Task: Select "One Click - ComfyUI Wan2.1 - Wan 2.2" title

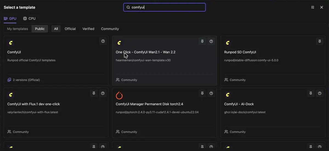Action: [146, 52]
